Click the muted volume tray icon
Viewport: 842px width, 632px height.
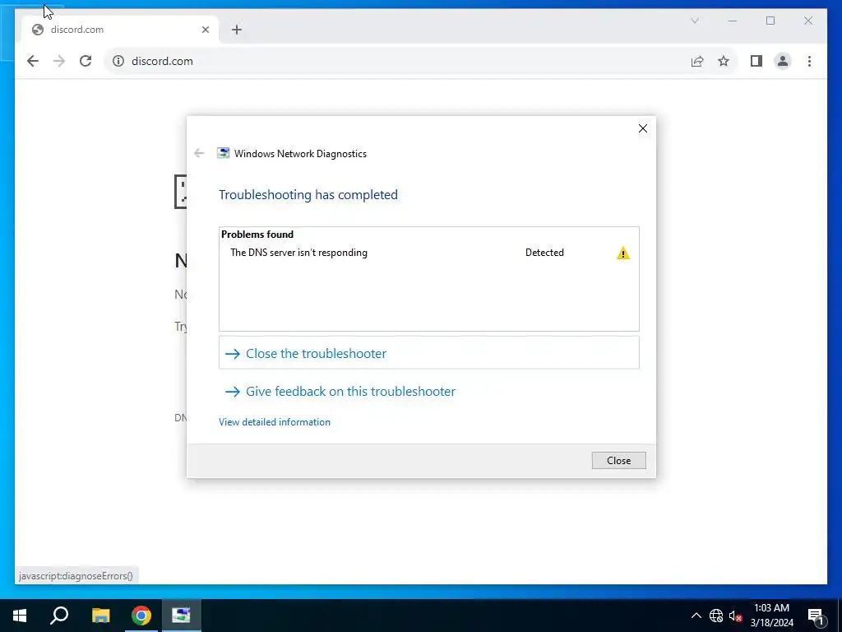(x=735, y=616)
